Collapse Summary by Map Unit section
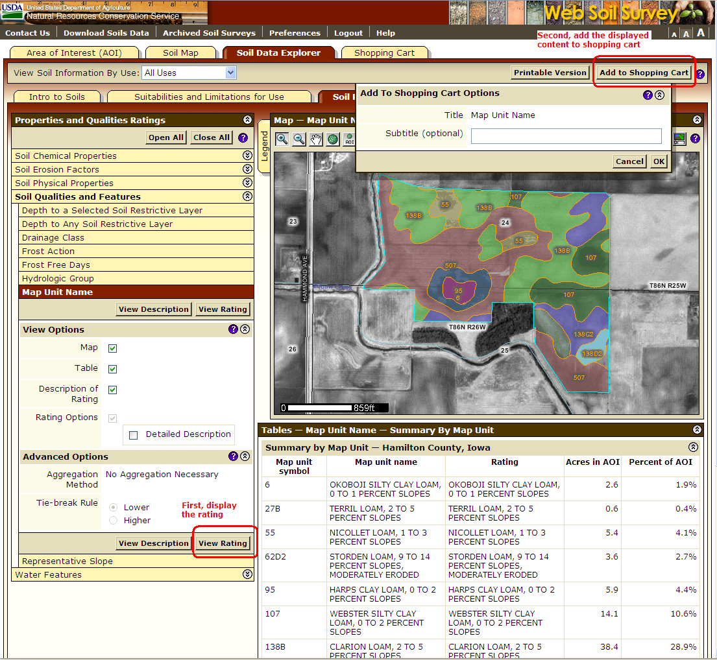Viewport: 717px width, 660px height. (x=693, y=447)
